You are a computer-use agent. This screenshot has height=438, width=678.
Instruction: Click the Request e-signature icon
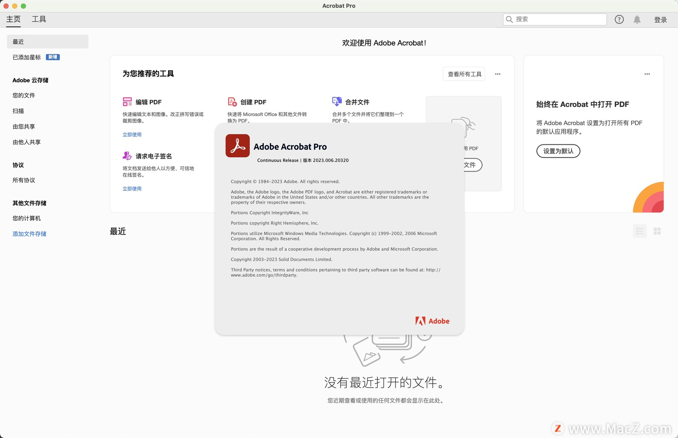coord(127,156)
